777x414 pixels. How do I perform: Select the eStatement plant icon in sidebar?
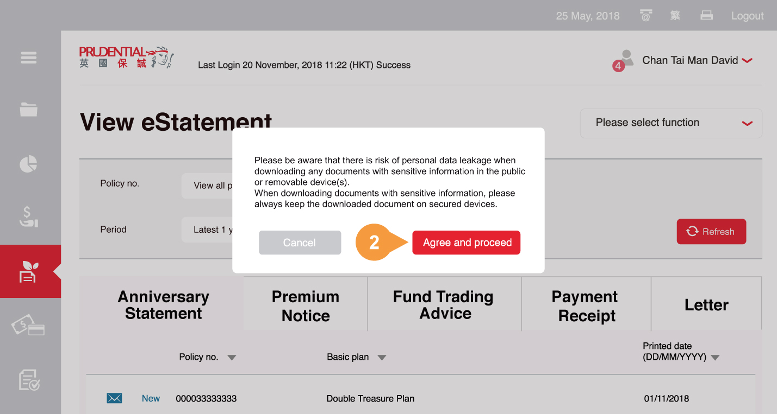29,271
